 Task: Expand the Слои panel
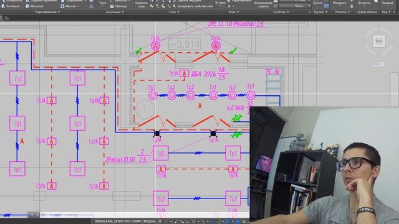coord(174,12)
